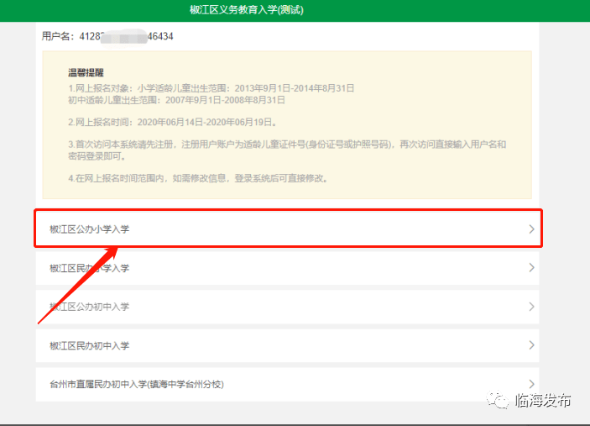Open 台州市直属民办初中入学(镇海中学台州分校) entry
Viewport: 590px width, 426px height.
tap(137, 384)
